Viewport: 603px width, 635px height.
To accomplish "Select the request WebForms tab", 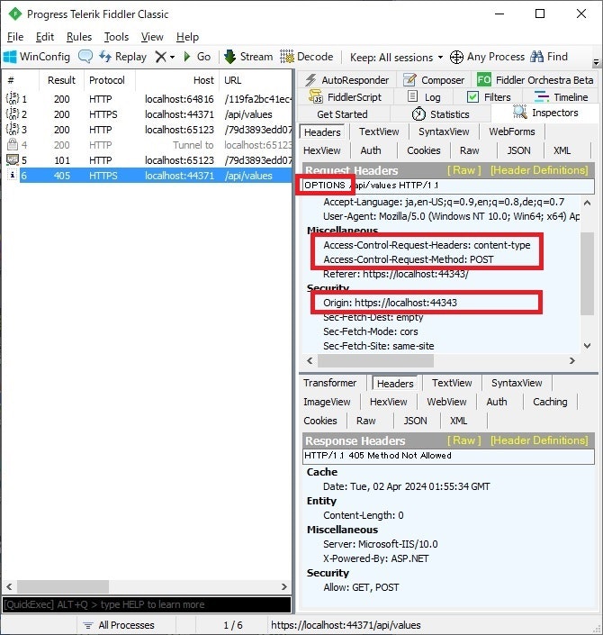I will [511, 132].
